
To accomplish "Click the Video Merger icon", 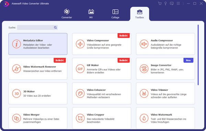I will click(x=16, y=118).
